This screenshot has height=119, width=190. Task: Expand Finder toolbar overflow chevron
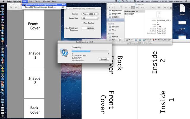(171, 8)
